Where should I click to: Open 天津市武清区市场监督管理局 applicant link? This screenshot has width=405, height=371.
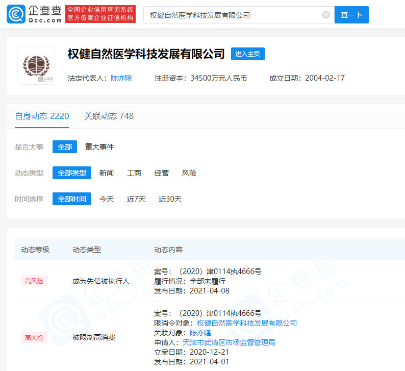229,342
